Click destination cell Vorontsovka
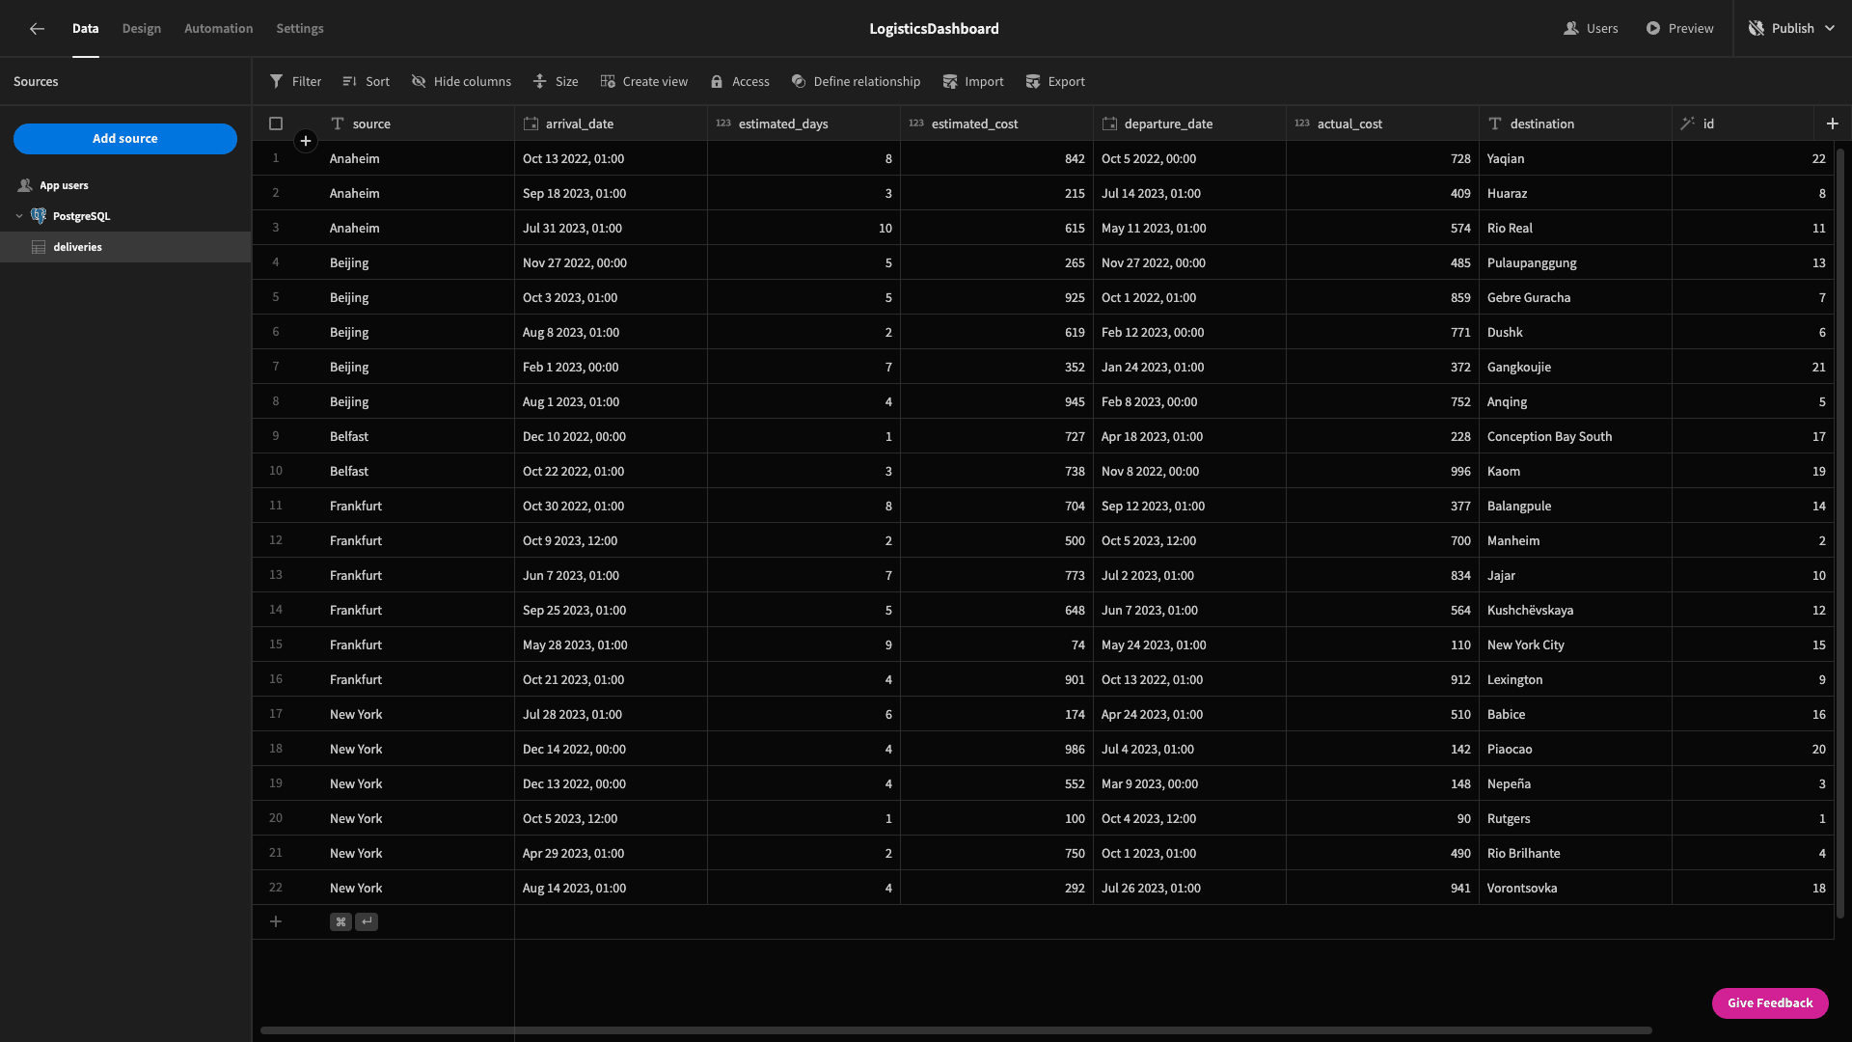 [1575, 888]
